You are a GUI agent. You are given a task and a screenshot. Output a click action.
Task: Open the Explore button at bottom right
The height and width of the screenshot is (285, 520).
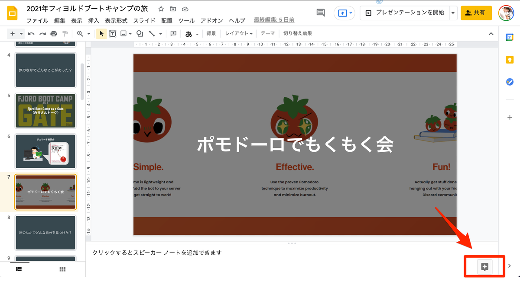[x=485, y=266]
